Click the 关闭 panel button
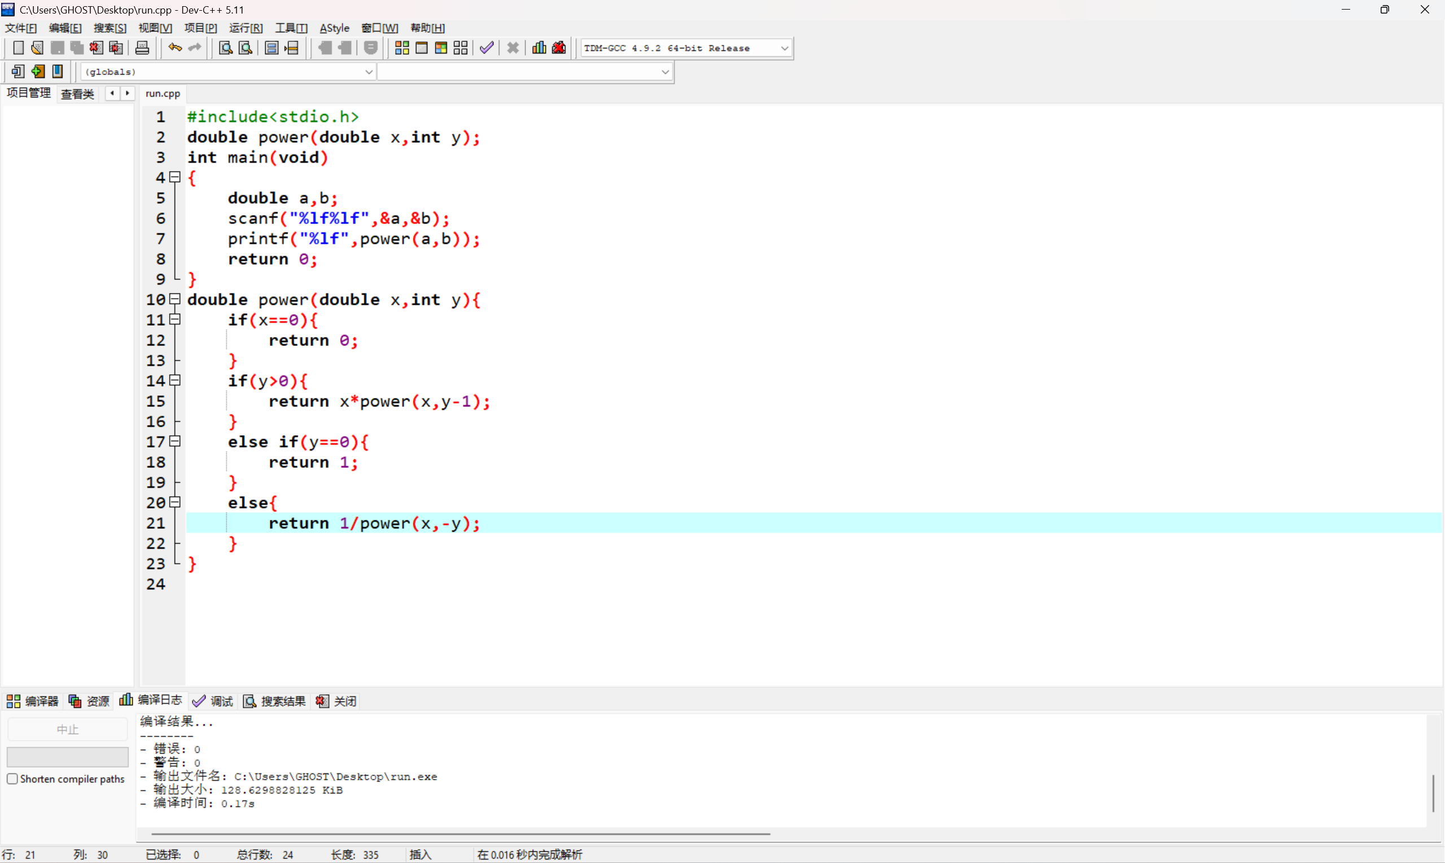Viewport: 1445px width, 863px height. pos(336,701)
